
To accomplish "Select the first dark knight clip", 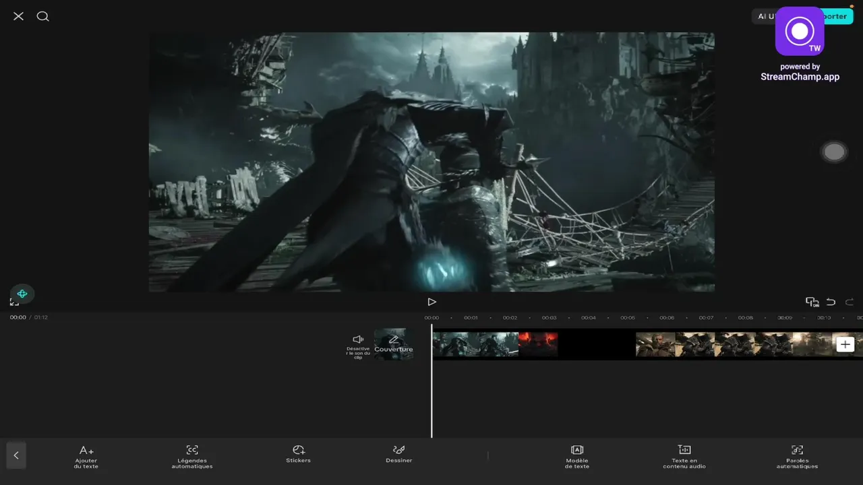I will tap(475, 344).
